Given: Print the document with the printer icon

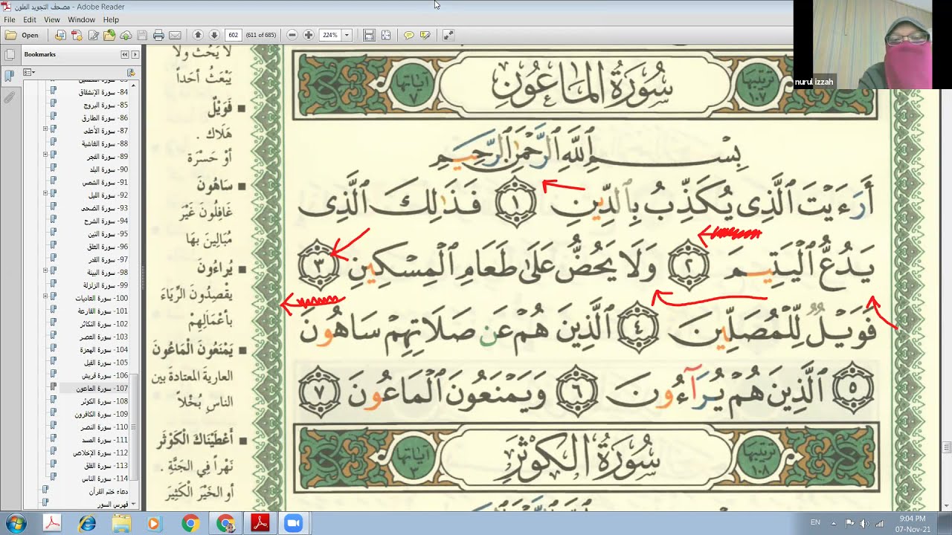Looking at the screenshot, I should [x=158, y=35].
